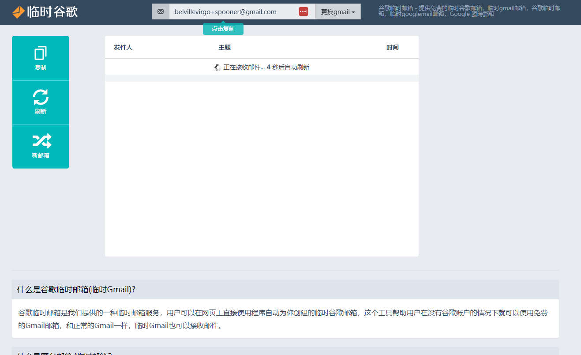Click the red password manager icon
The image size is (581, 355).
(304, 11)
